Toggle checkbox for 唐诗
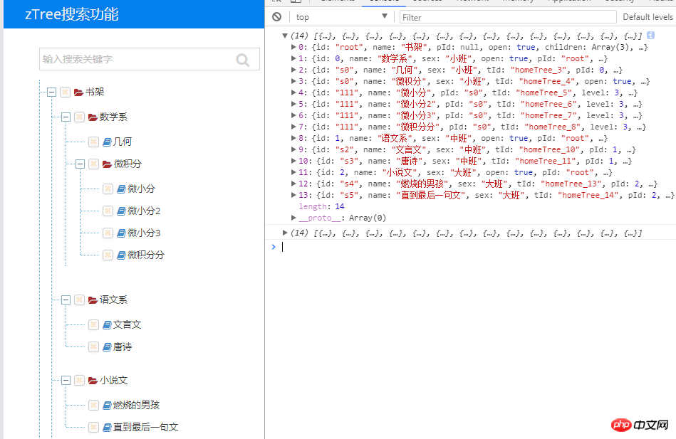Screen dimensions: 676x439 [93, 347]
